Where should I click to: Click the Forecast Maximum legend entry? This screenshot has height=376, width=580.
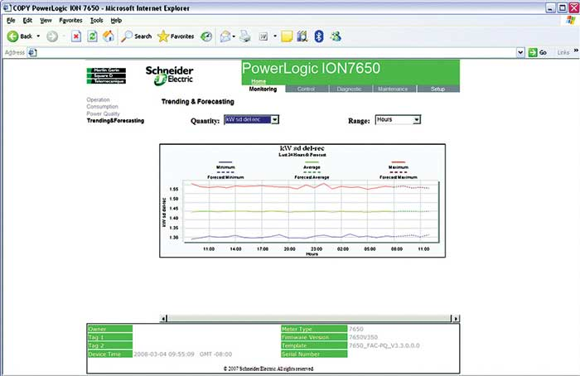pos(398,175)
